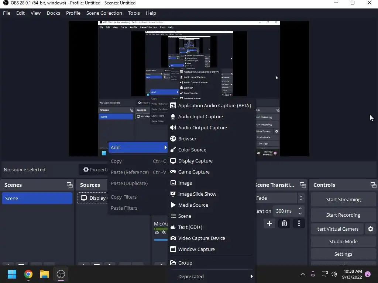378x283 pixels.
Task: Click the Application Audio Capture speaker icon
Action: 173,106
